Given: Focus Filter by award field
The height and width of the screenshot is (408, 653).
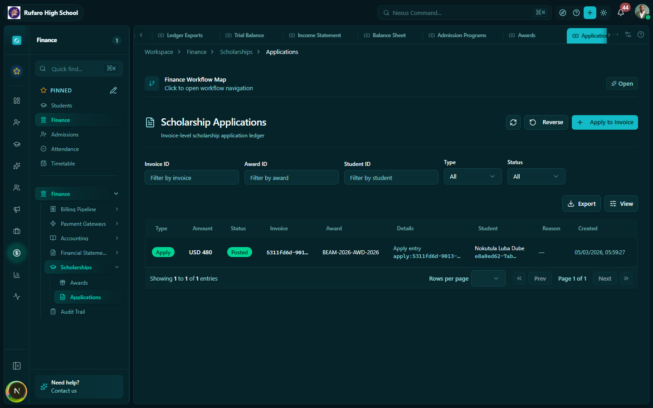Looking at the screenshot, I should 292,177.
